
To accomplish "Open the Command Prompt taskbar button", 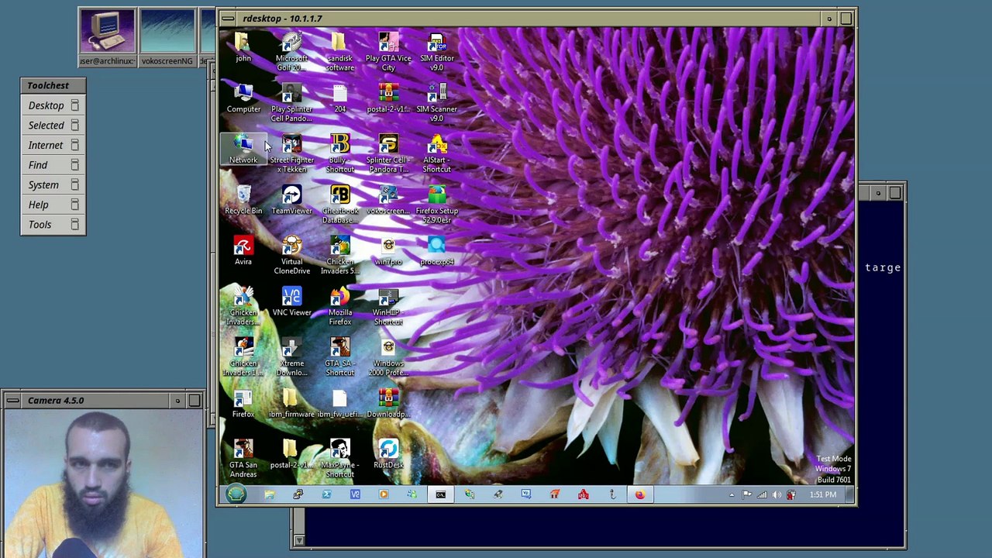I will pos(440,494).
